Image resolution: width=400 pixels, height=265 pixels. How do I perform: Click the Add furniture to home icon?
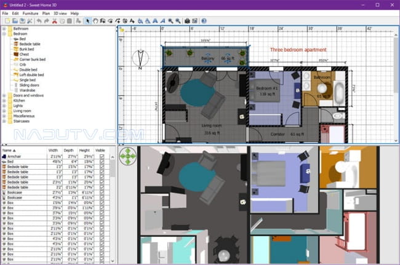click(78, 21)
